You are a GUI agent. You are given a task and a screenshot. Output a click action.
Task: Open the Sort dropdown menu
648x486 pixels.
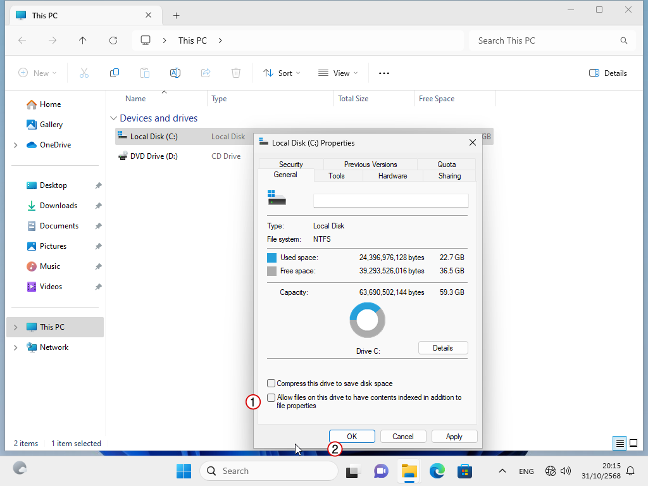[282, 73]
